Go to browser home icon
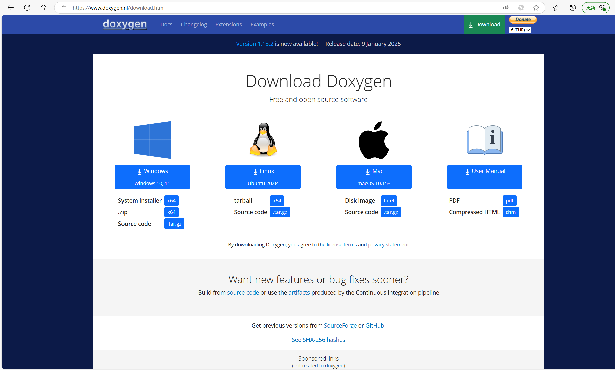 (44, 8)
